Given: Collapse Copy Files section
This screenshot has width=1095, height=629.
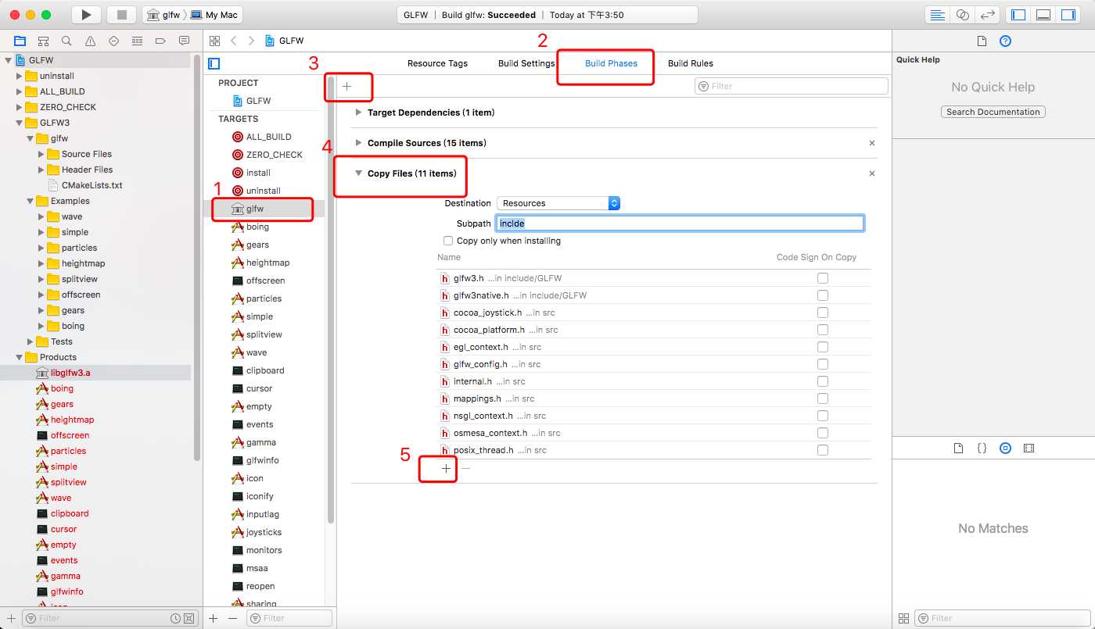Looking at the screenshot, I should (x=358, y=173).
